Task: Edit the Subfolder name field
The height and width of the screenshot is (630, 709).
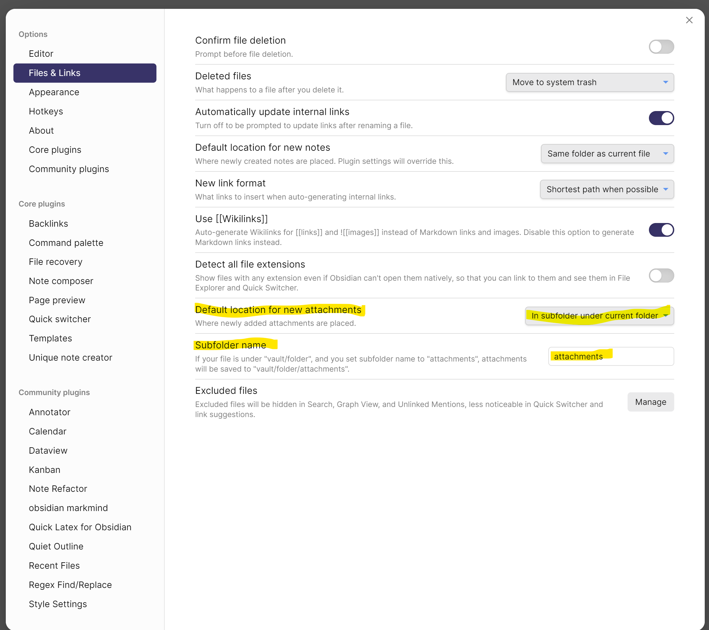Action: click(x=611, y=356)
